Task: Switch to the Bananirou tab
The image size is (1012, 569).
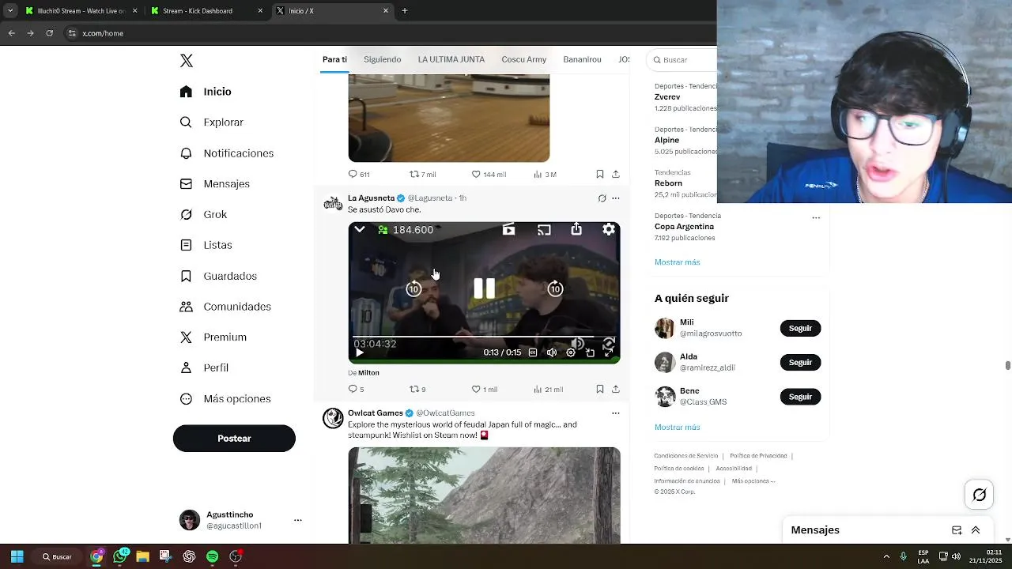Action: (582, 59)
